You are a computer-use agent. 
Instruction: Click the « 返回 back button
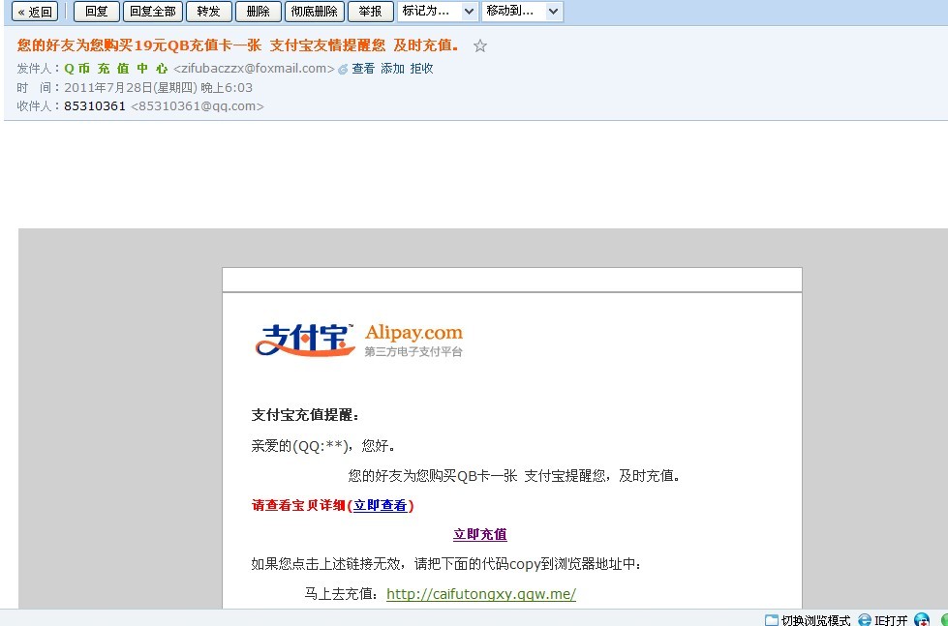click(35, 12)
